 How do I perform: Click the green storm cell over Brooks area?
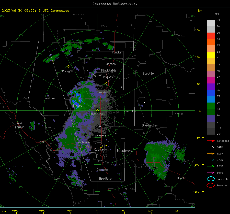click(160, 158)
